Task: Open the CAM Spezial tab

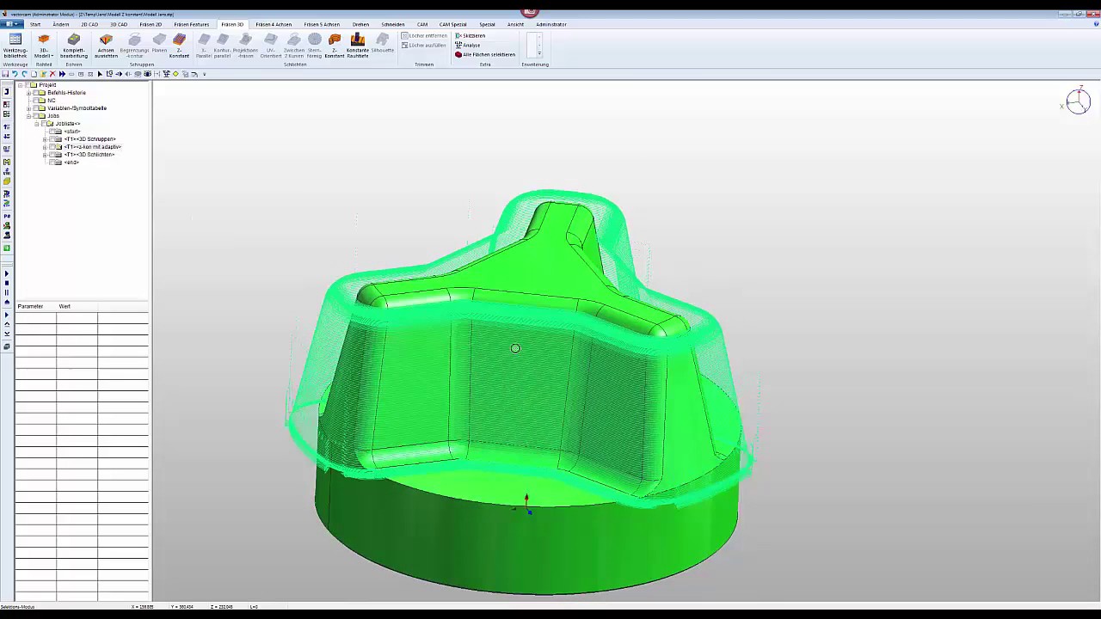Action: click(452, 24)
